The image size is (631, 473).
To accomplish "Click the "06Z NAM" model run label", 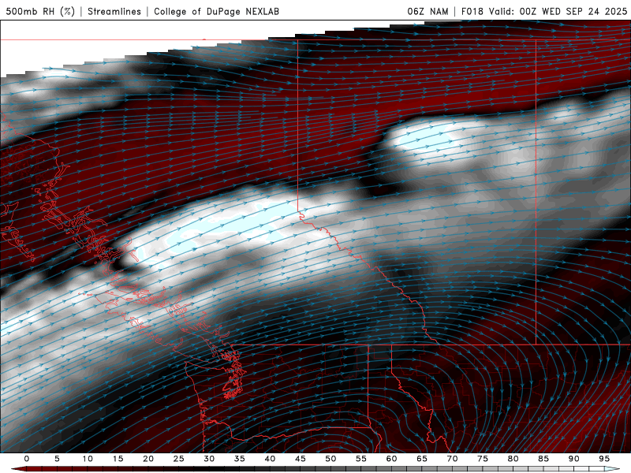I will (x=428, y=11).
